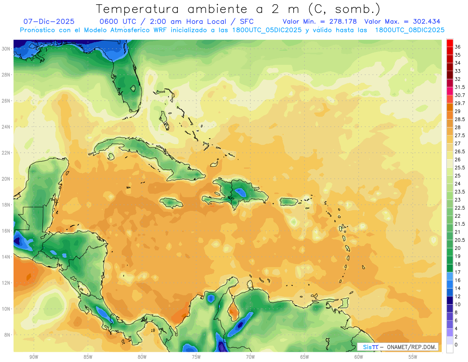Click the 'Valor Max. = 302.434' text

(402, 21)
